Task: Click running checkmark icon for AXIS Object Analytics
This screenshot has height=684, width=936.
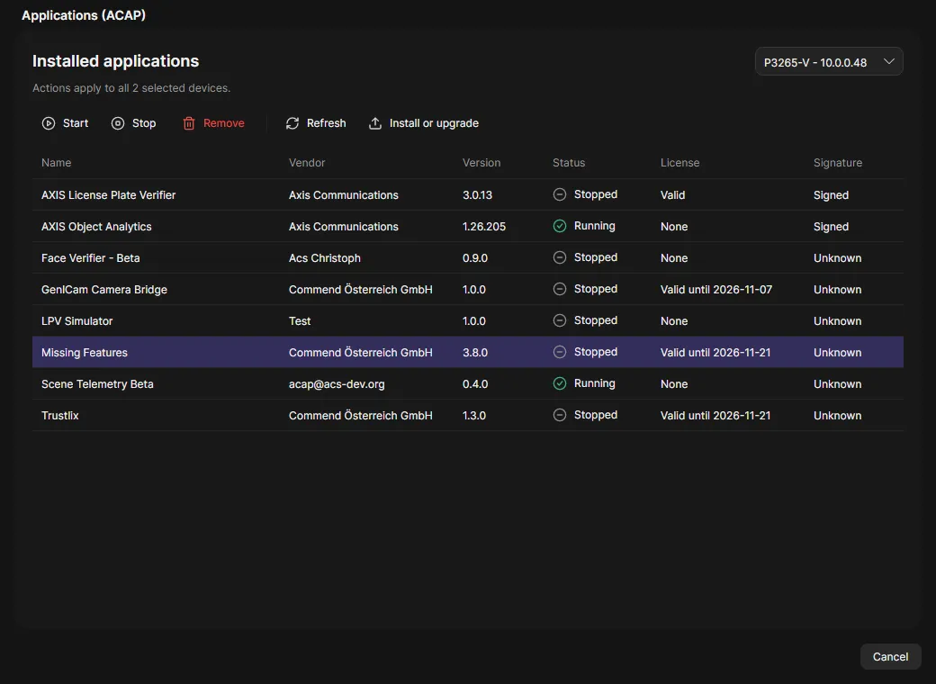Action: pyautogui.click(x=559, y=226)
